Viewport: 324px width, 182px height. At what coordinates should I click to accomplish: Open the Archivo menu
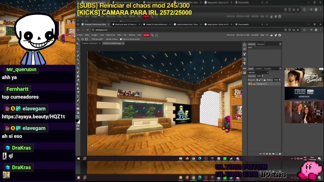tap(79, 35)
